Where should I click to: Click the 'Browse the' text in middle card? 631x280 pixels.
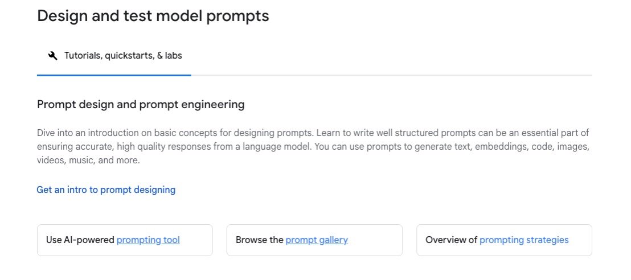coord(260,240)
